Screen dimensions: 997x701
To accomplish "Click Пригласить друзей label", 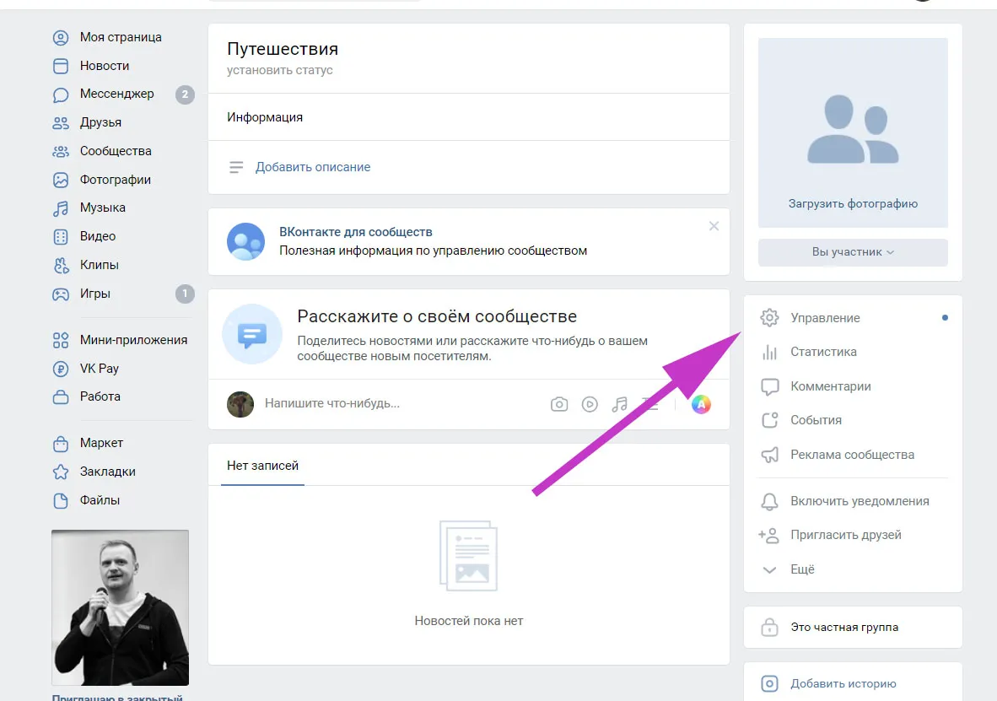I will coord(846,535).
